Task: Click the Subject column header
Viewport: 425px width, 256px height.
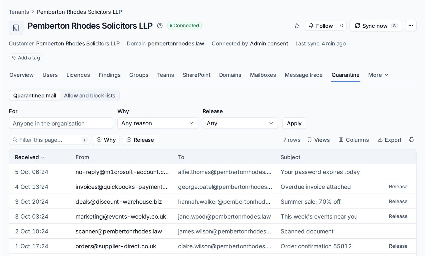Action: pyautogui.click(x=290, y=157)
